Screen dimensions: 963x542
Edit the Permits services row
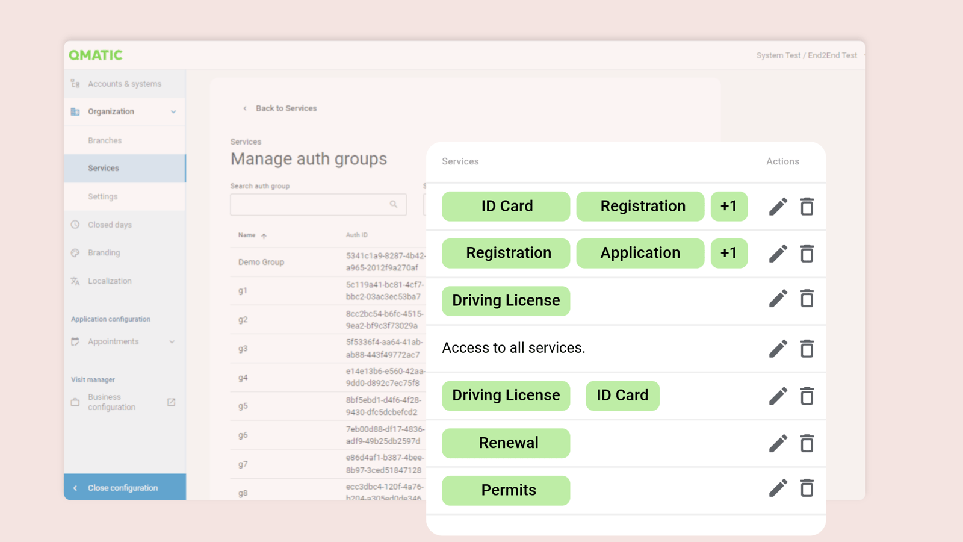coord(778,488)
